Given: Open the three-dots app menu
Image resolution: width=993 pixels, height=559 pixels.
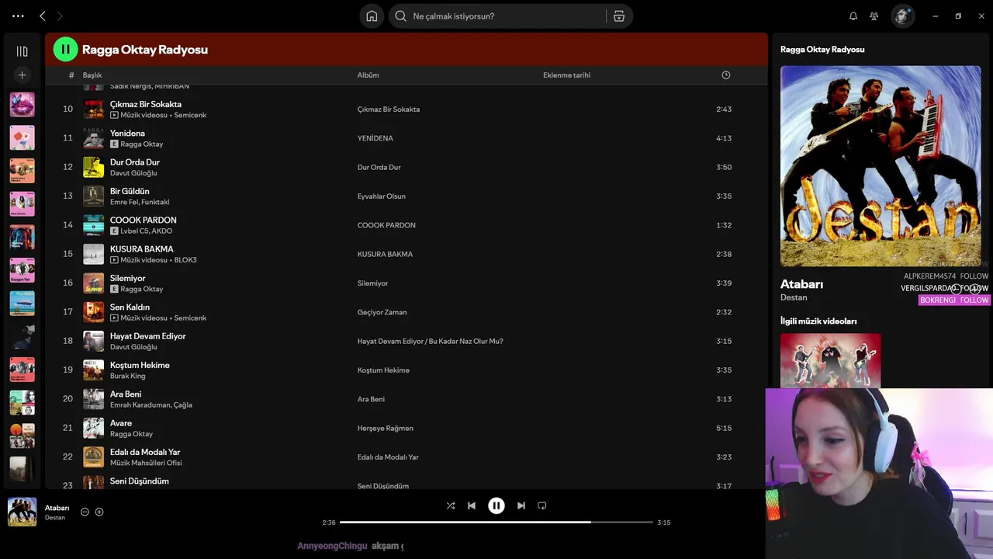Looking at the screenshot, I should point(18,16).
